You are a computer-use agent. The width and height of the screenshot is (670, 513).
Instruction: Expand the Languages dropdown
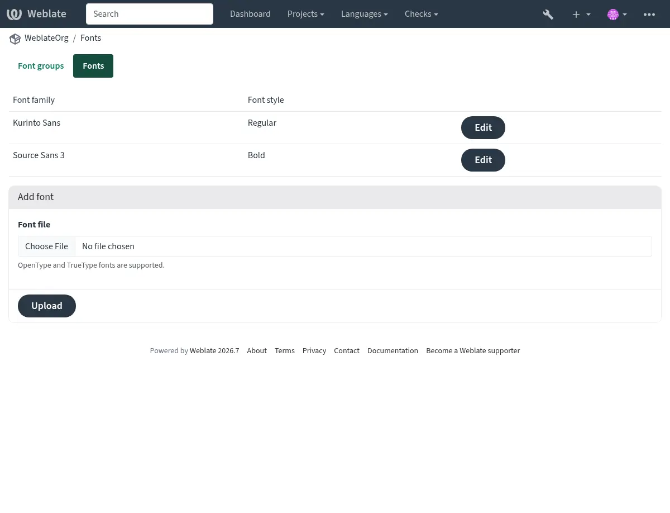tap(365, 14)
